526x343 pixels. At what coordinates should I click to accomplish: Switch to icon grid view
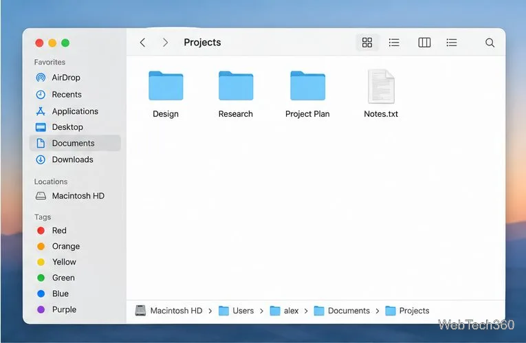point(367,43)
